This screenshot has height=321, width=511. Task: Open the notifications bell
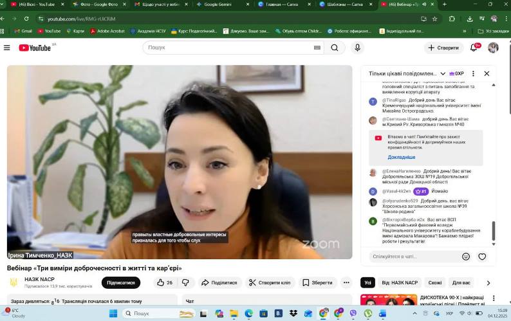pos(474,48)
